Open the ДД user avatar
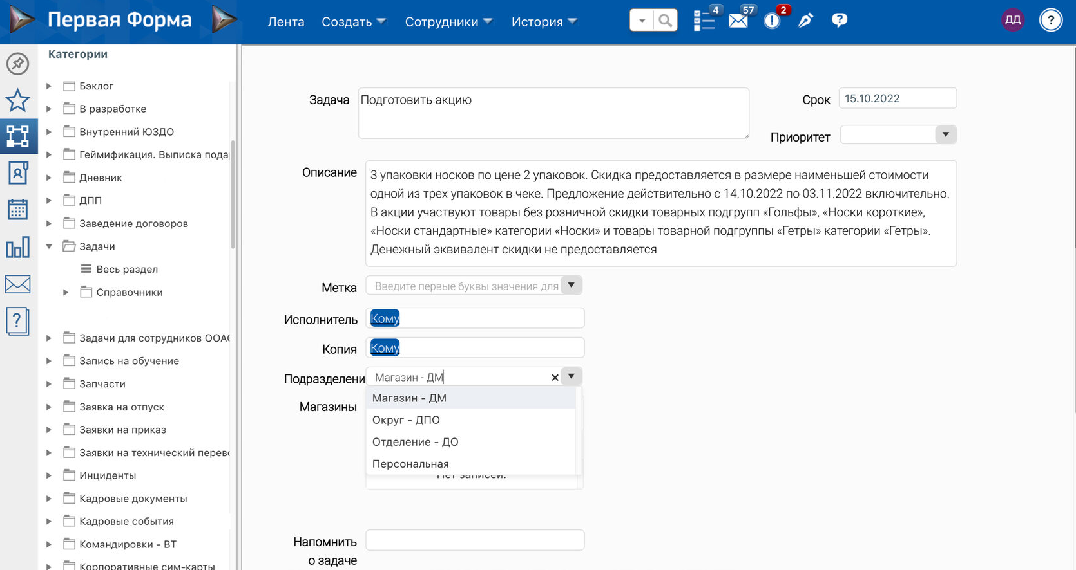 coord(1013,21)
